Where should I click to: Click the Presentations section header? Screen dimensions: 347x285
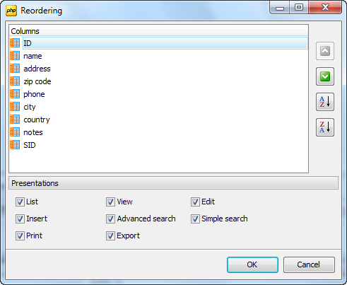coord(173,183)
